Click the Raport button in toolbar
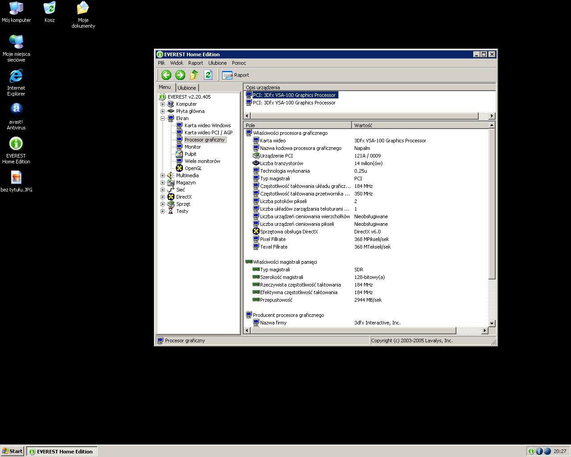The width and height of the screenshot is (571, 457). coord(236,75)
